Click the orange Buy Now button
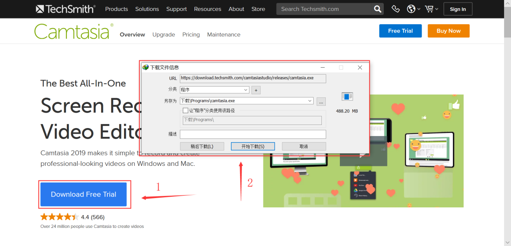 pyautogui.click(x=449, y=31)
